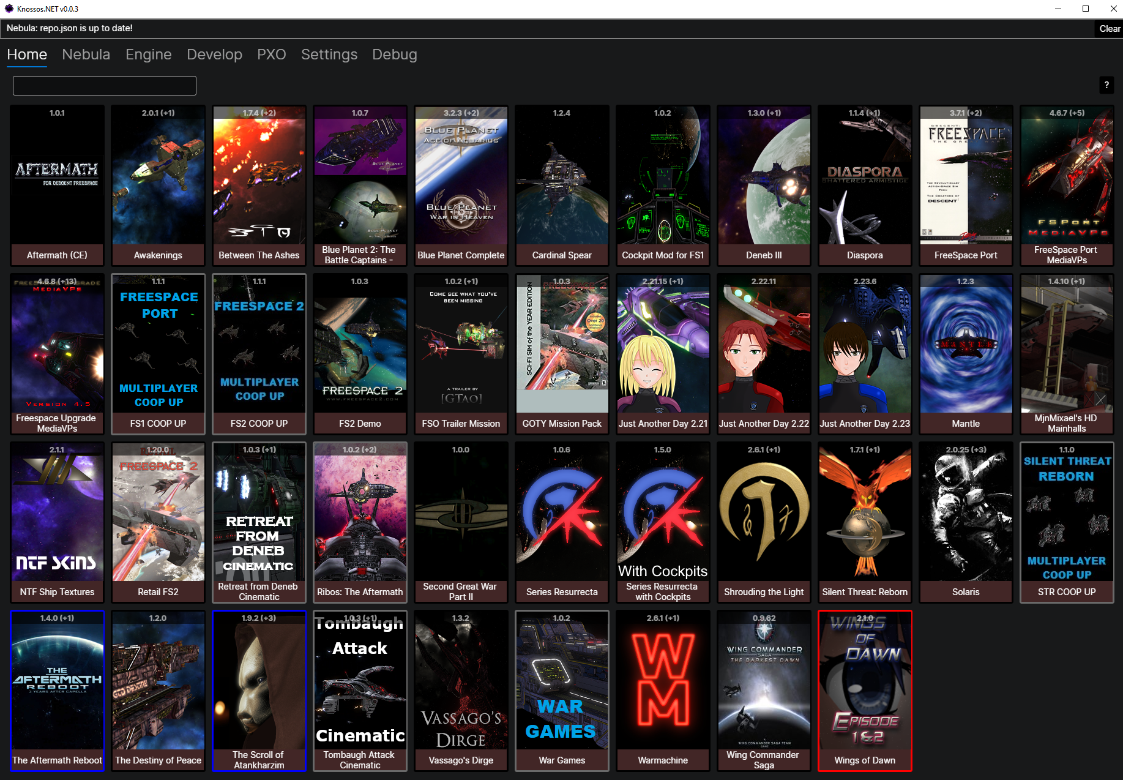Select the Home tab

27,54
